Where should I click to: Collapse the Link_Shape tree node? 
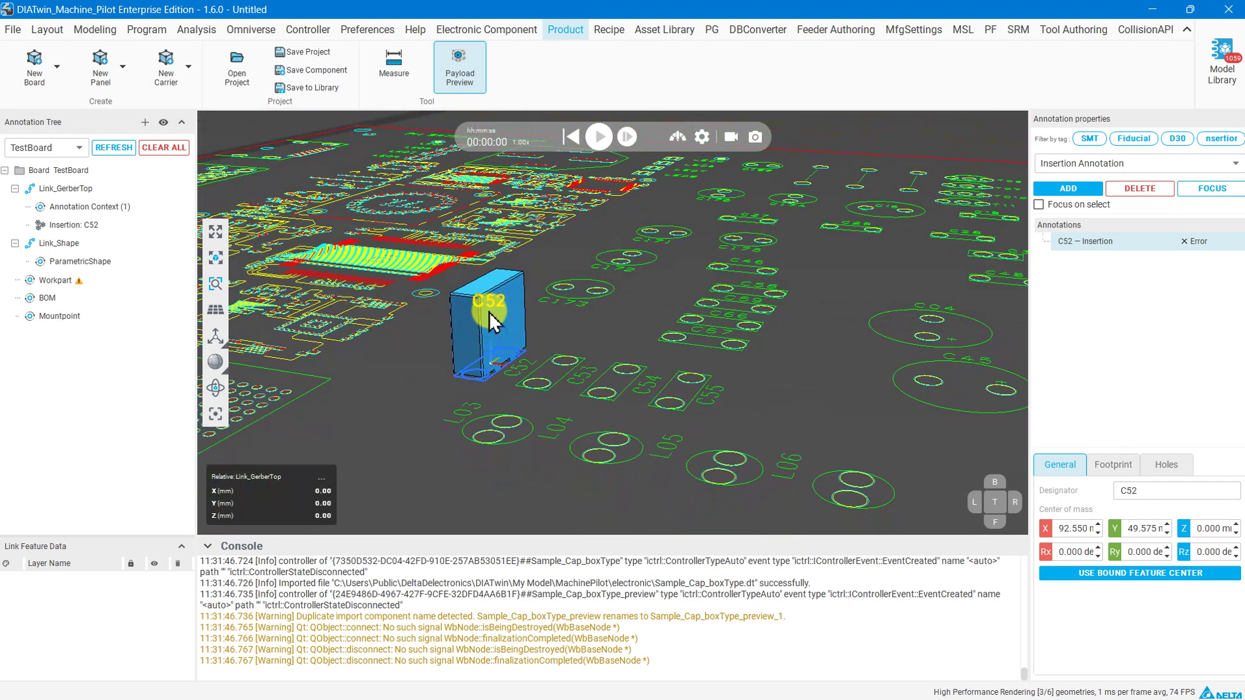pos(15,243)
